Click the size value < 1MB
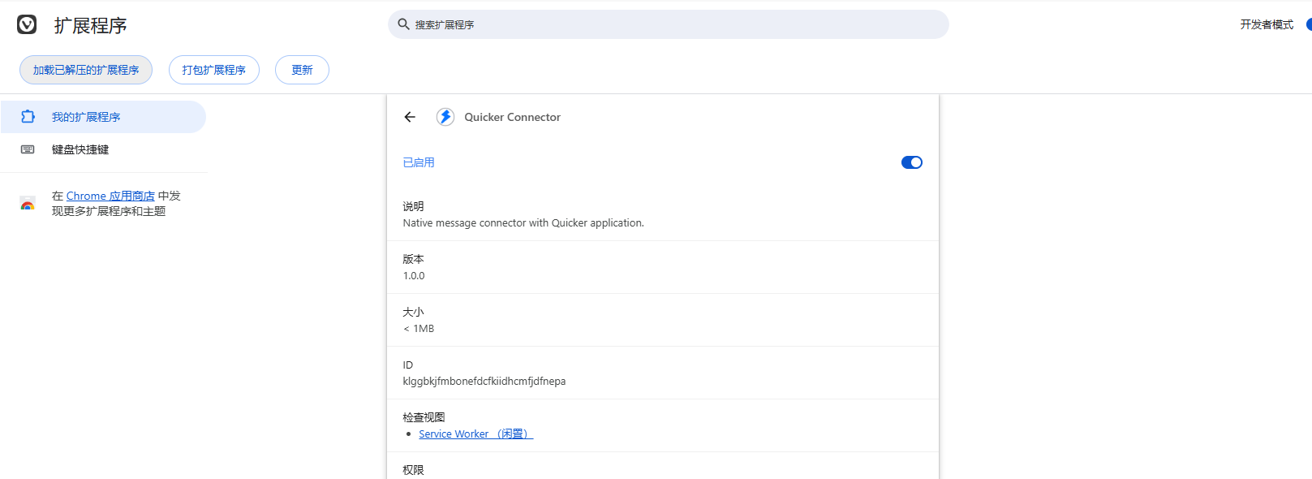1312x479 pixels. pos(419,329)
